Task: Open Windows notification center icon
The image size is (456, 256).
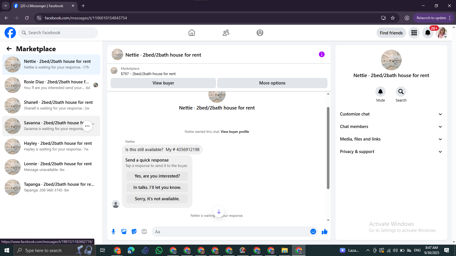Action: 447,250
